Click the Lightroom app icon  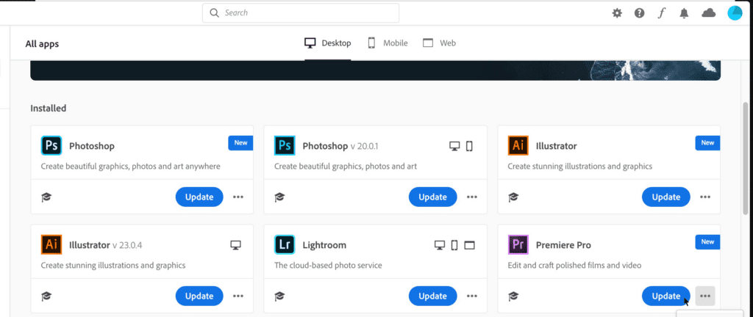tap(285, 244)
